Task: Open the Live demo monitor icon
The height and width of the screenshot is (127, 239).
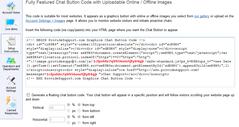Action: pos(12,23)
